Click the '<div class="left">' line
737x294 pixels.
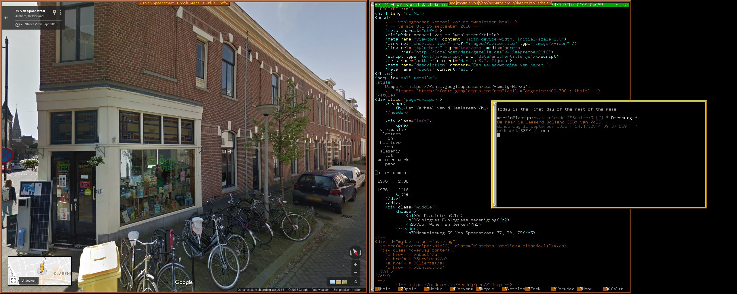pyautogui.click(x=409, y=121)
